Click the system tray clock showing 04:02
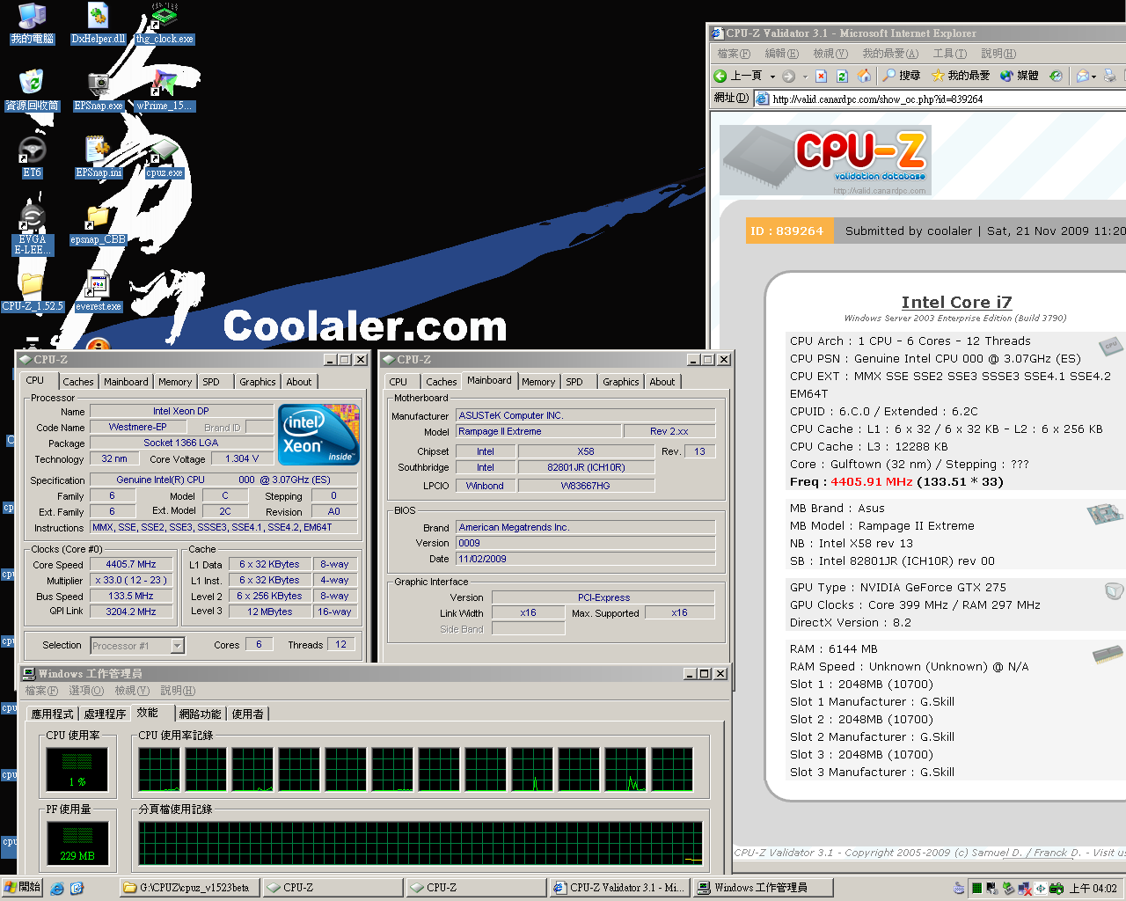Image resolution: width=1126 pixels, height=901 pixels. 1093,889
